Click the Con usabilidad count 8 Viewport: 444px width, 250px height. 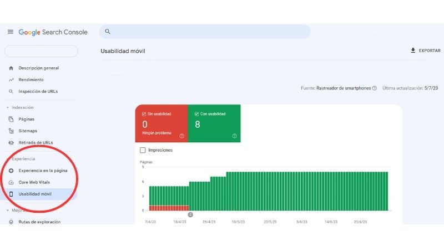pos(198,124)
